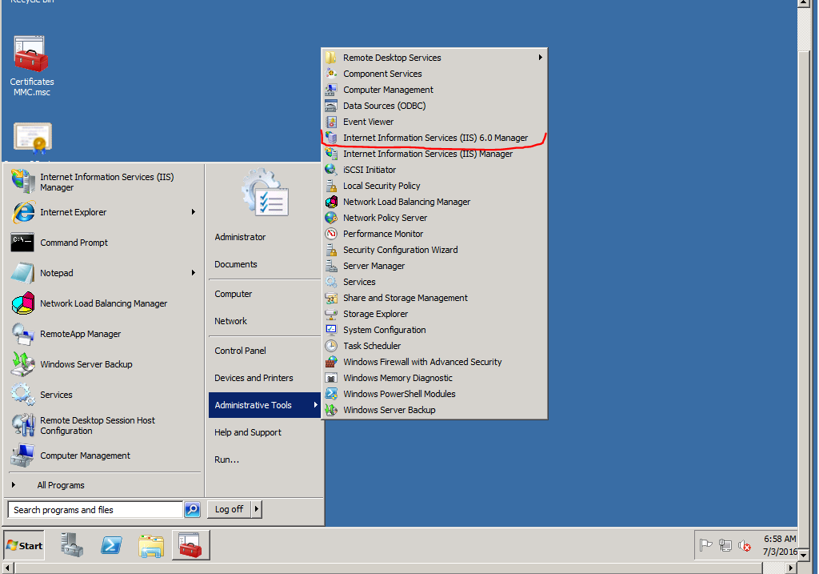Screen dimensions: 819x574
Task: Click the Start button
Action: (24, 546)
